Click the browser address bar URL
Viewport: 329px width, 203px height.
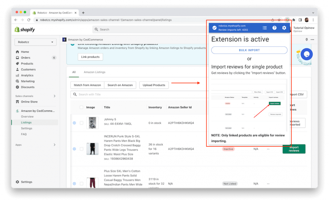click(x=106, y=20)
